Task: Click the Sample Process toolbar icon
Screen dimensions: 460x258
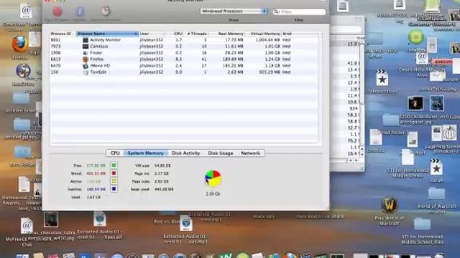Action: (x=106, y=11)
